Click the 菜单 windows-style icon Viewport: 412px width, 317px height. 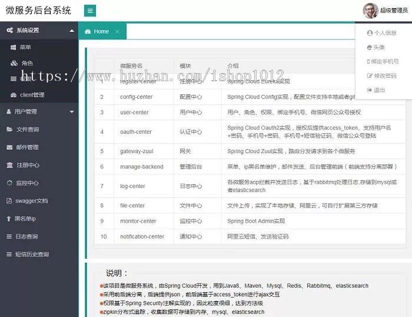coord(14,47)
